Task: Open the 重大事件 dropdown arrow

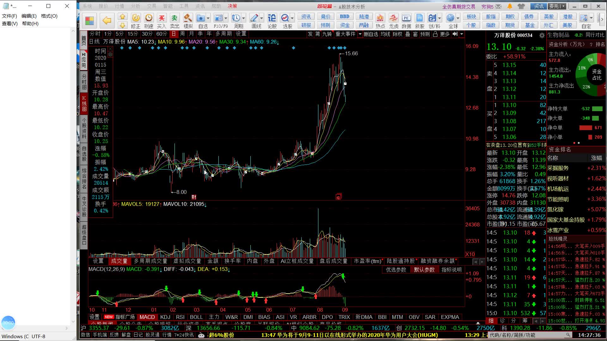Action: [360, 34]
